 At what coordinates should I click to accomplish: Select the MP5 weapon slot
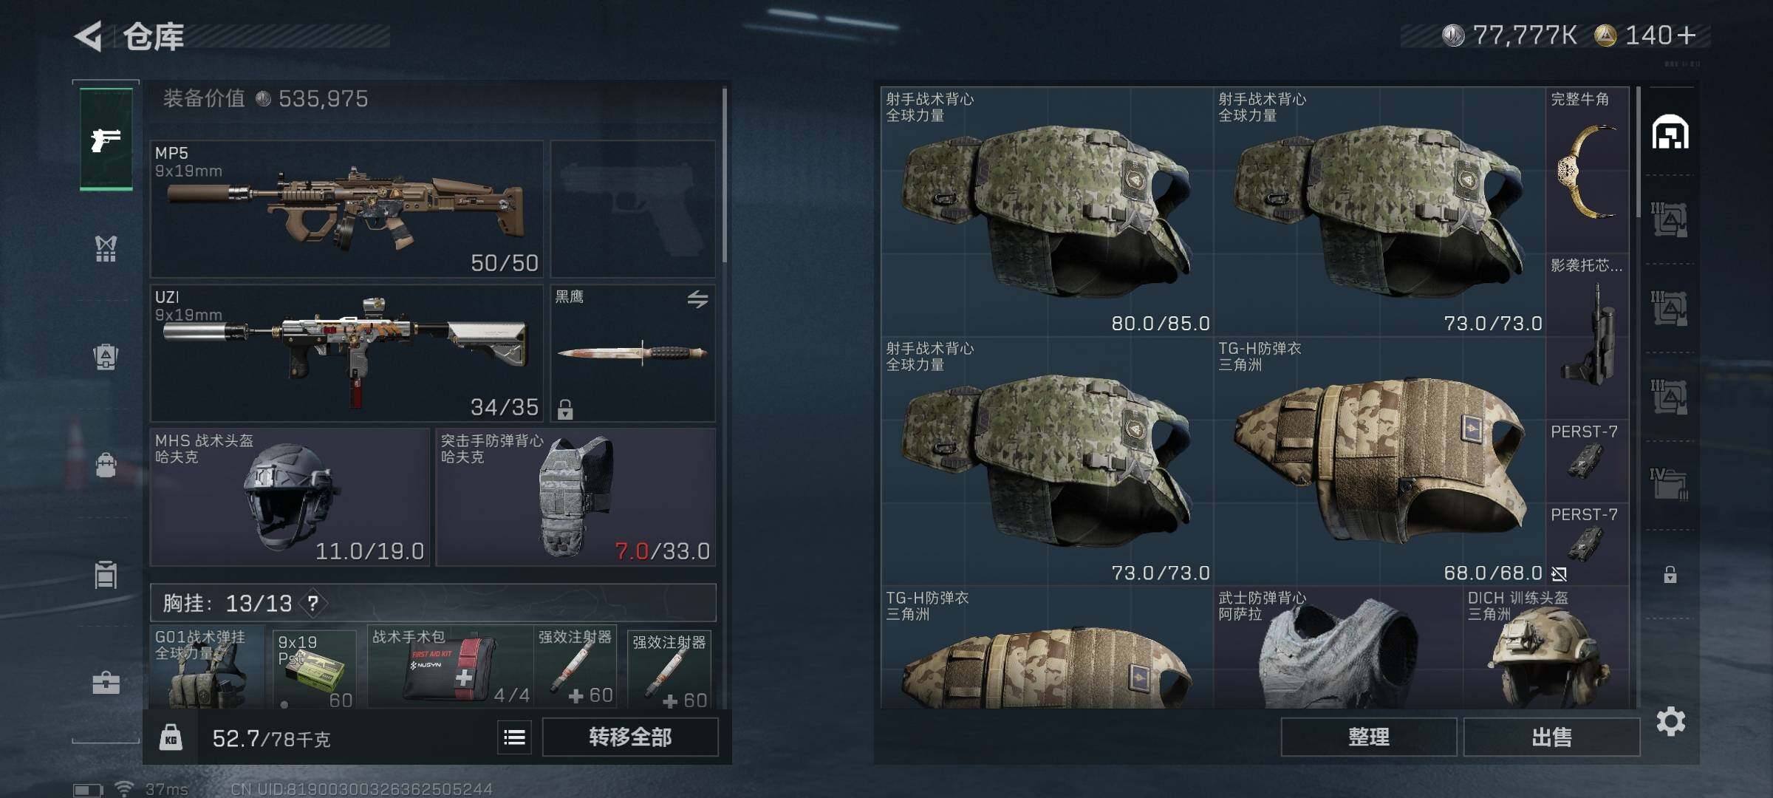coord(346,209)
